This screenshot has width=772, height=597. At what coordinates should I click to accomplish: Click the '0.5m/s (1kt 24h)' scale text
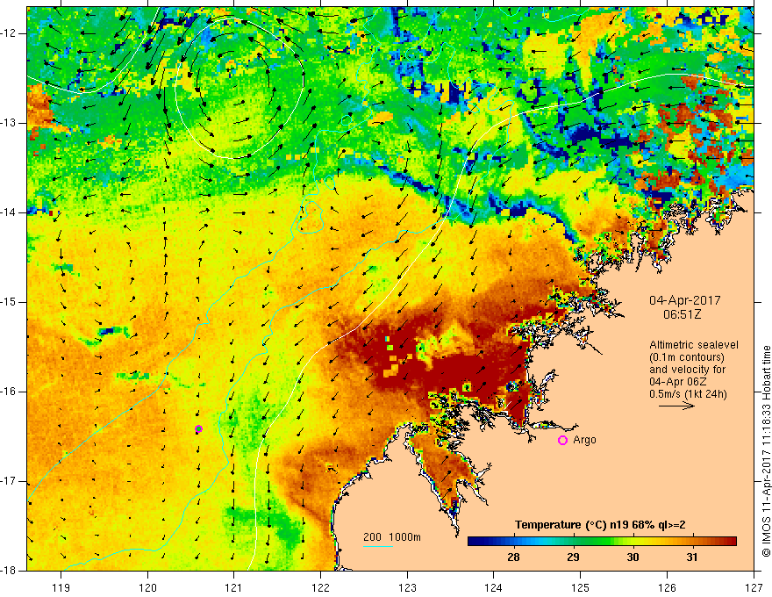point(688,394)
